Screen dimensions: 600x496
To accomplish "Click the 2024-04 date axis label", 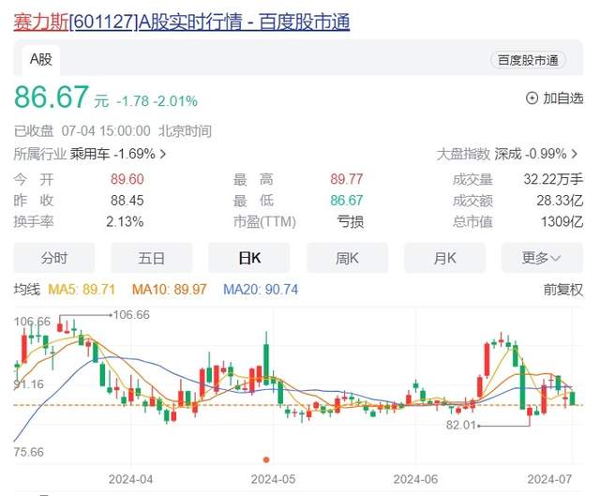I will [x=130, y=479].
